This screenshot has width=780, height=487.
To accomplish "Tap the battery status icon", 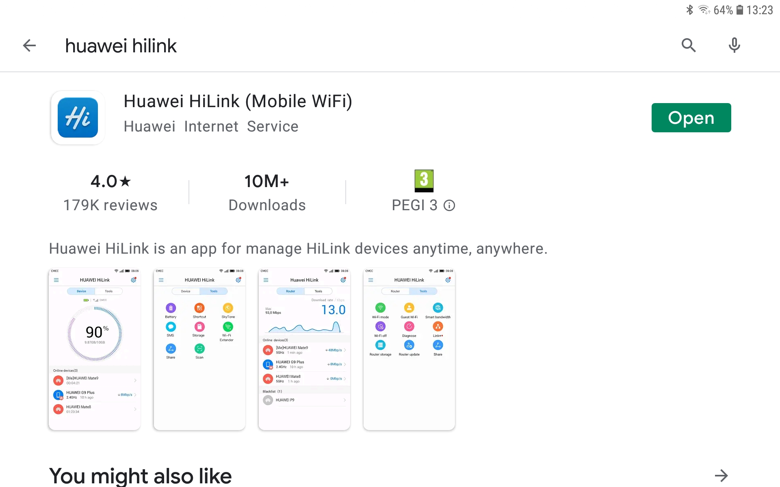I will [x=740, y=10].
